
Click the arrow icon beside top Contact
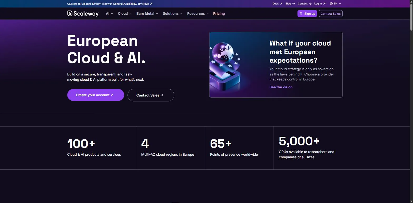click(x=310, y=4)
